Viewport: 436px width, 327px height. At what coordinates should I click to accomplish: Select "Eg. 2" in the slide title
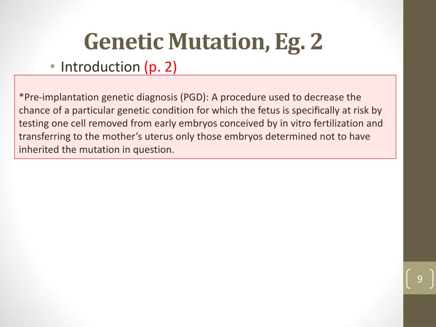[298, 42]
